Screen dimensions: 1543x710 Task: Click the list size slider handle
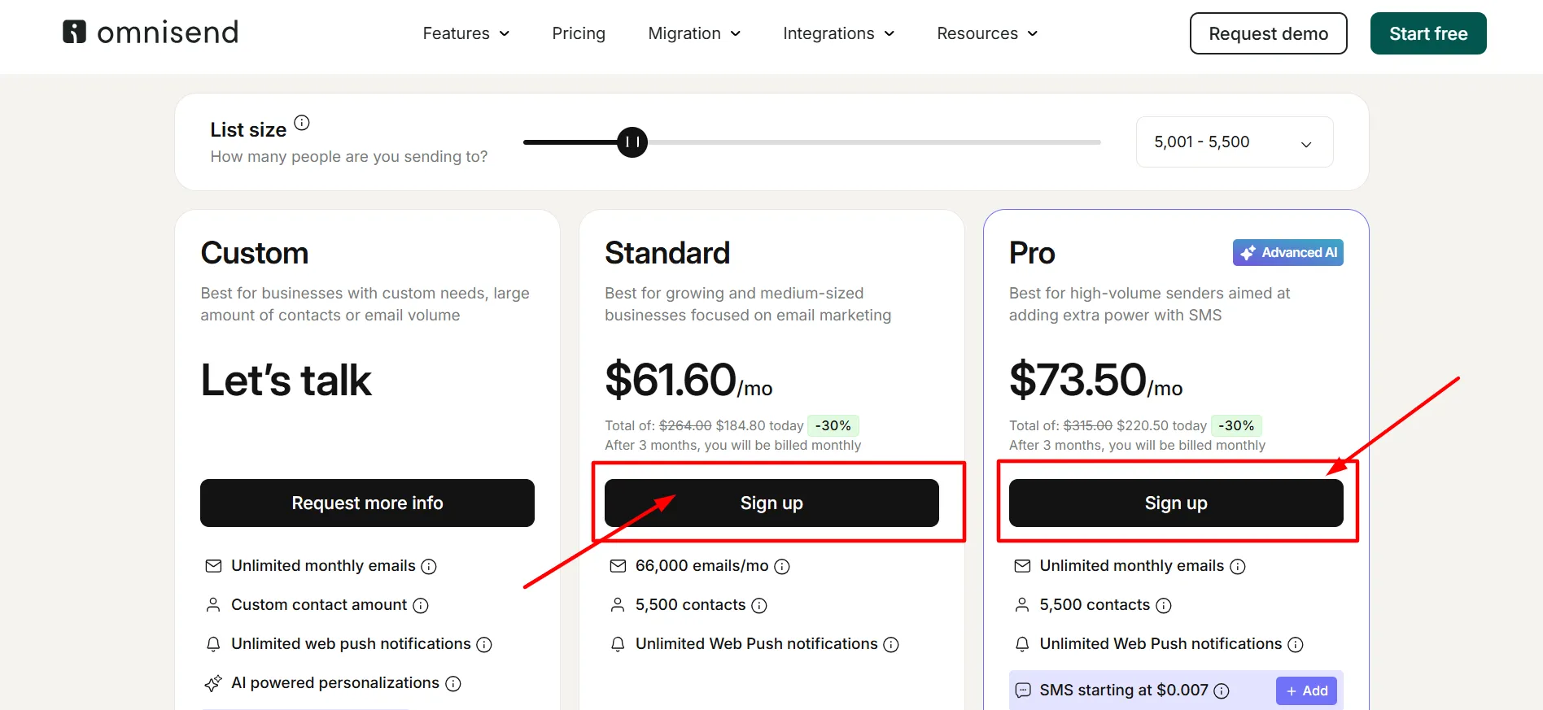tap(632, 142)
